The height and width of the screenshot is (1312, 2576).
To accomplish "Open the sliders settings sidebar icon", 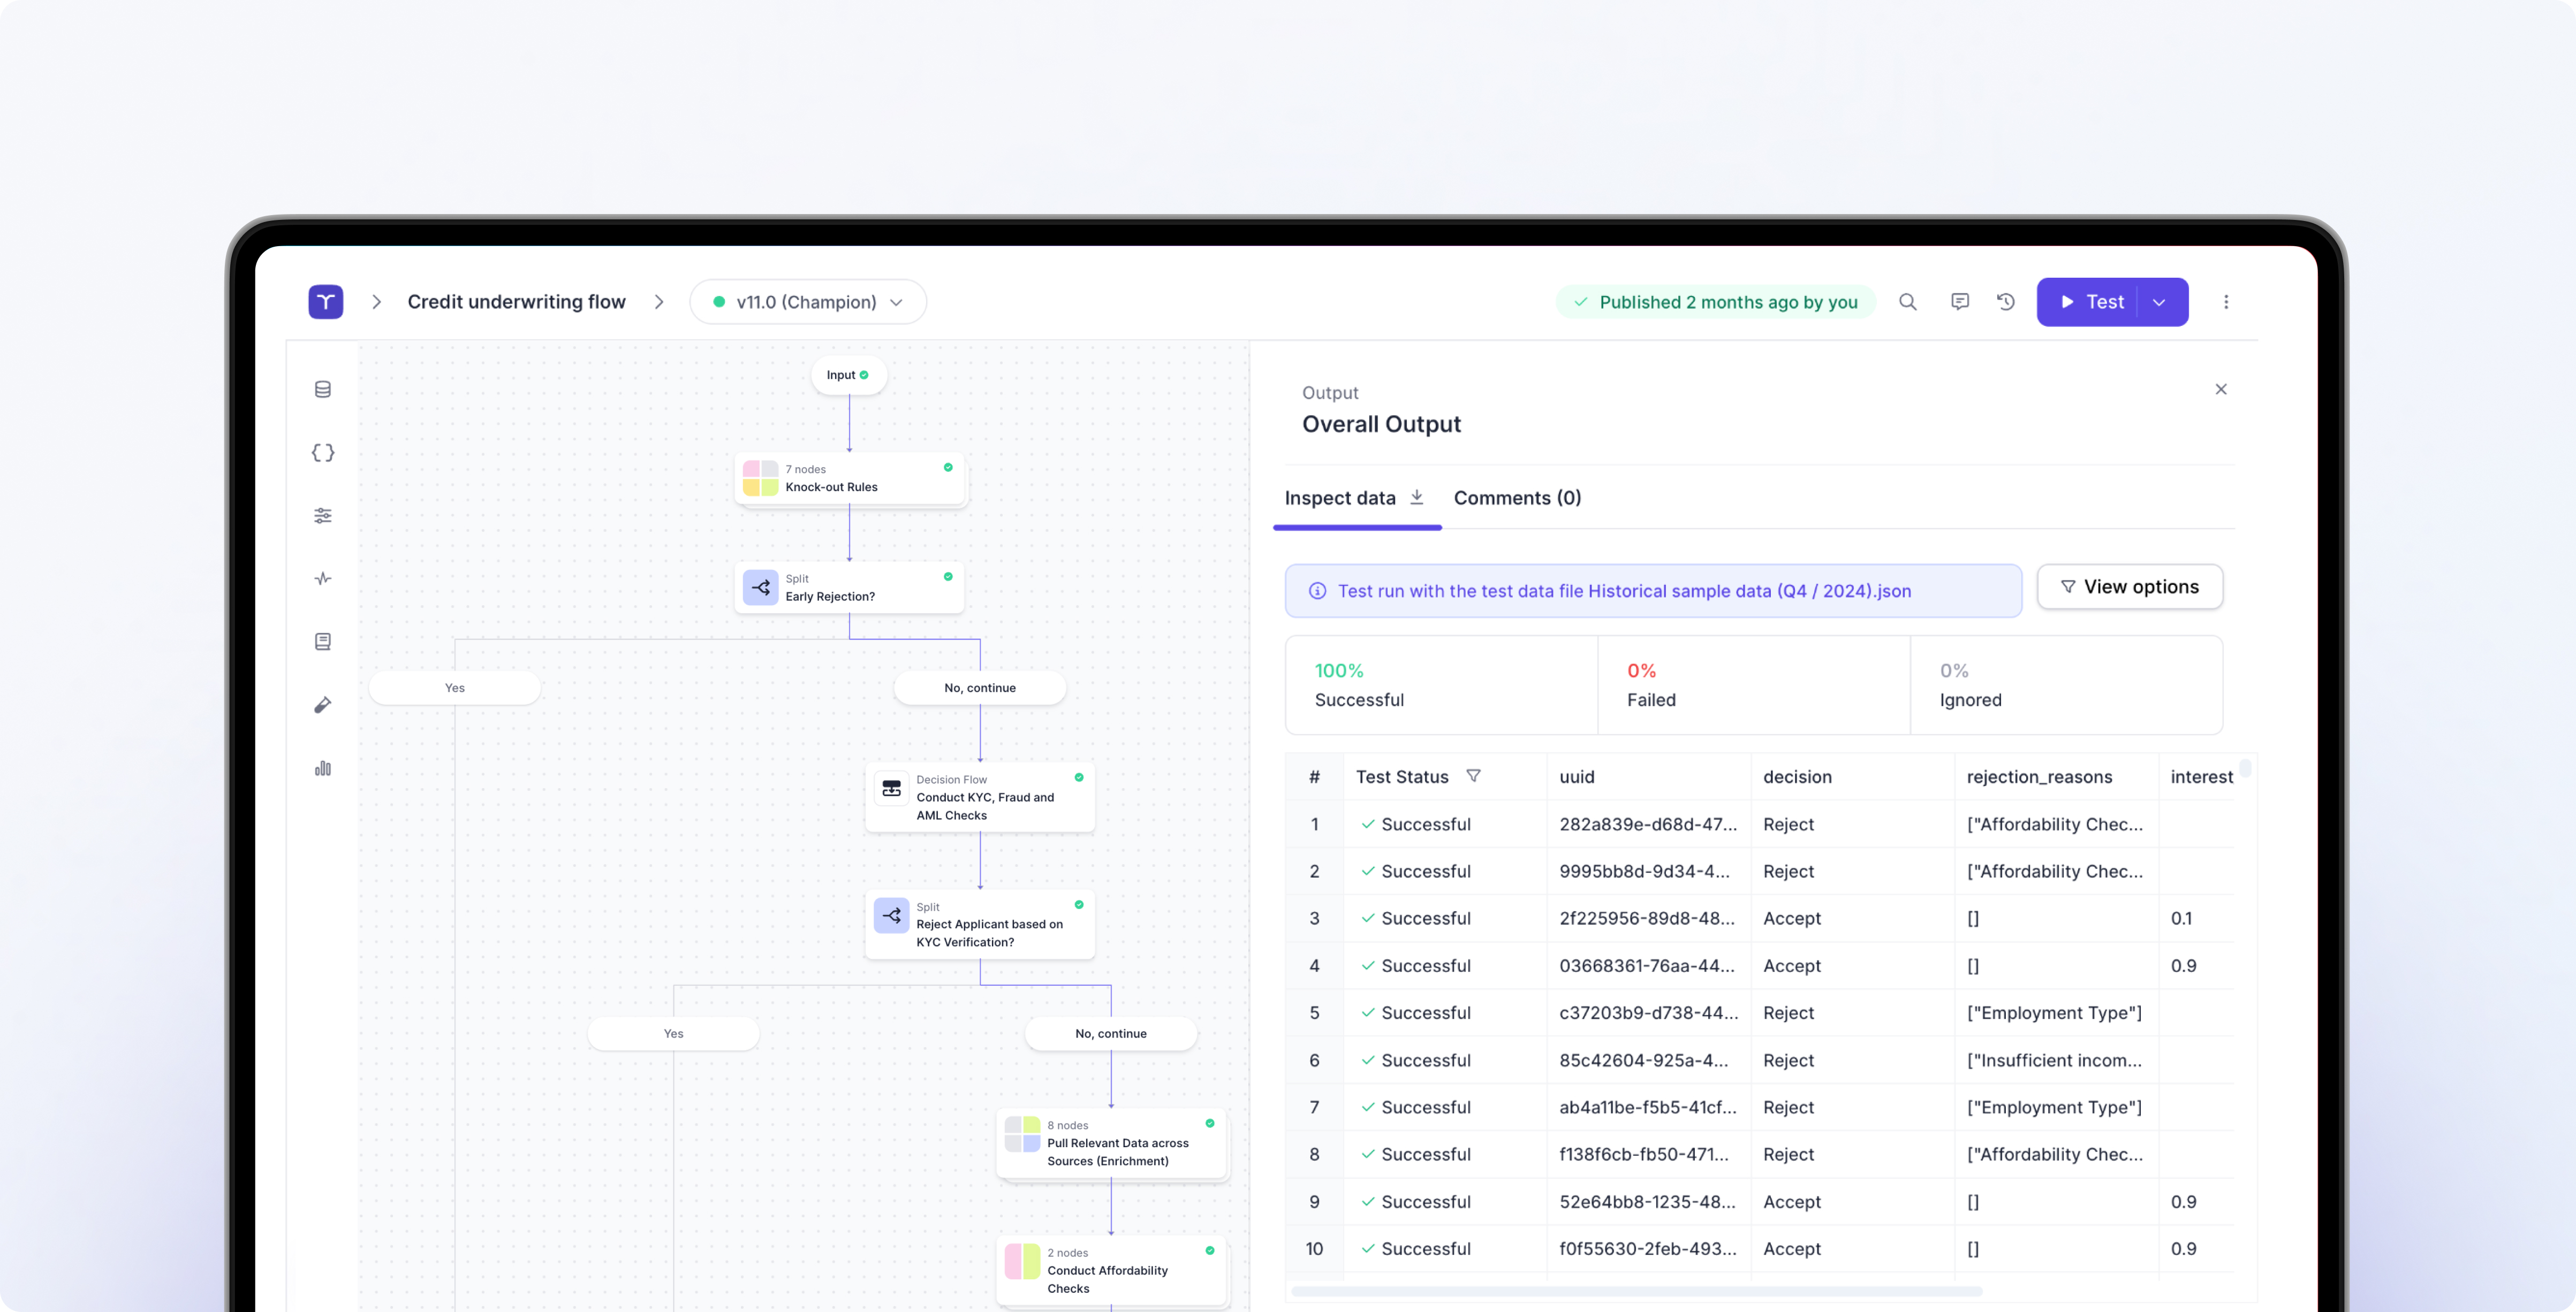I will click(x=322, y=516).
